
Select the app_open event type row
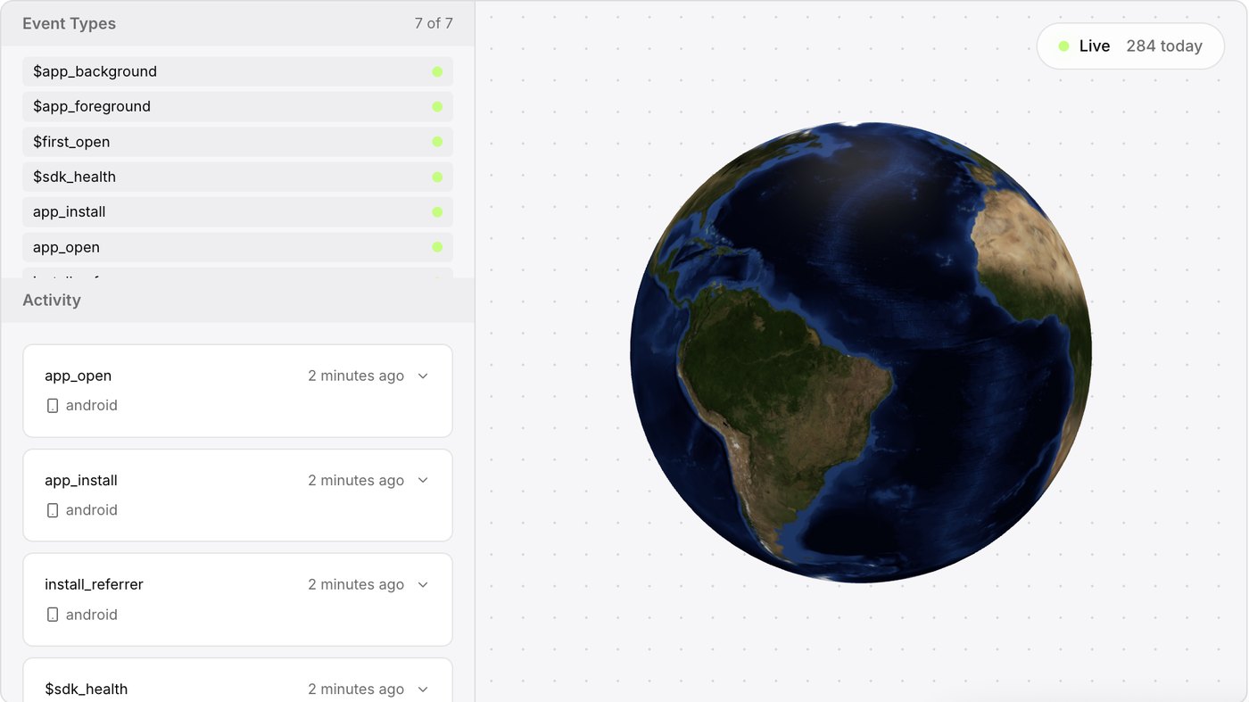[237, 247]
